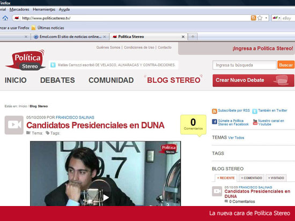Click the Crear Nuevo Debate button
Viewport: 295px width, 221px height.
click(253, 80)
